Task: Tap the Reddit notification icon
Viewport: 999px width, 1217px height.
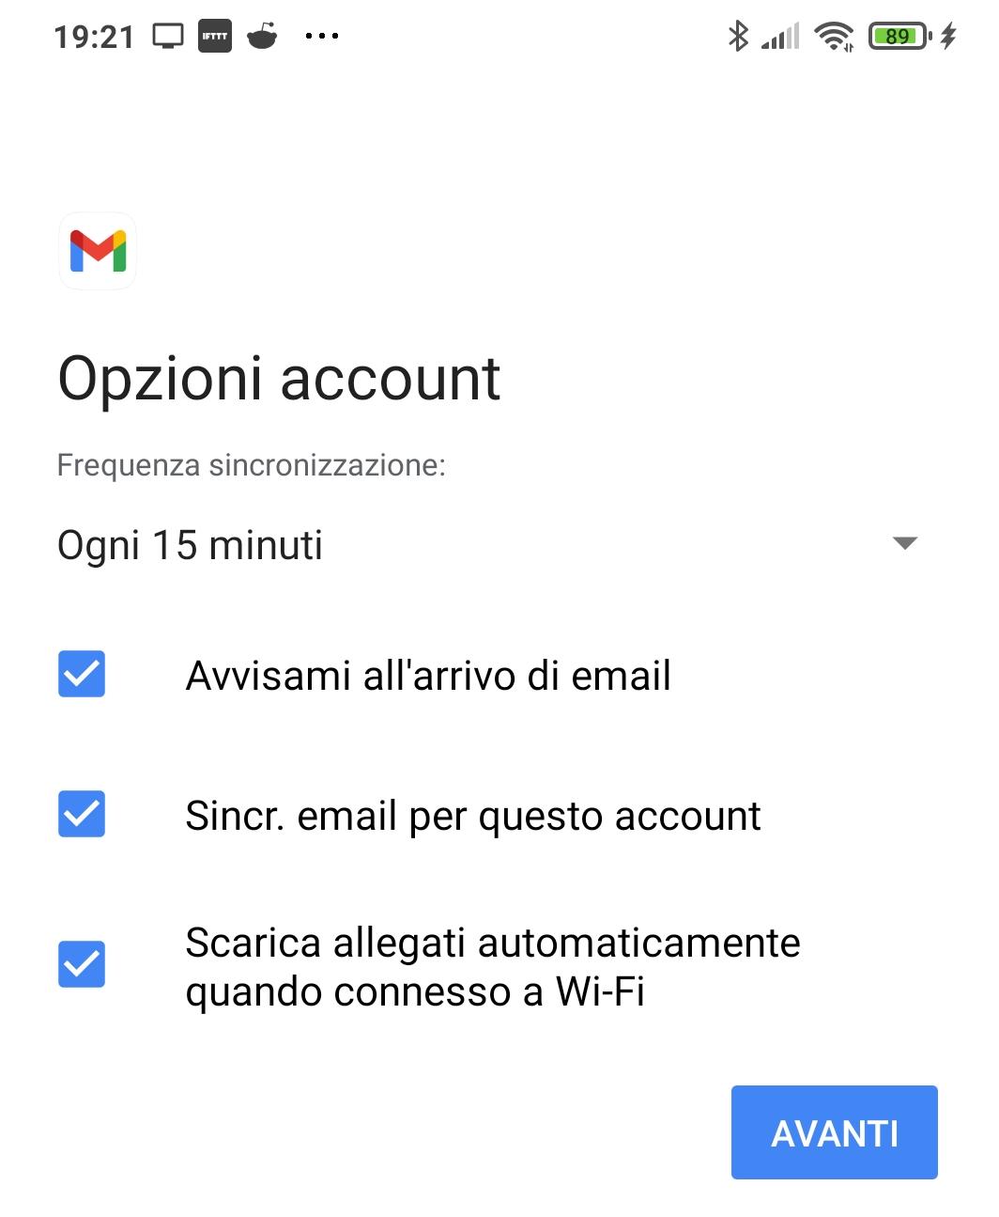Action: [x=262, y=37]
